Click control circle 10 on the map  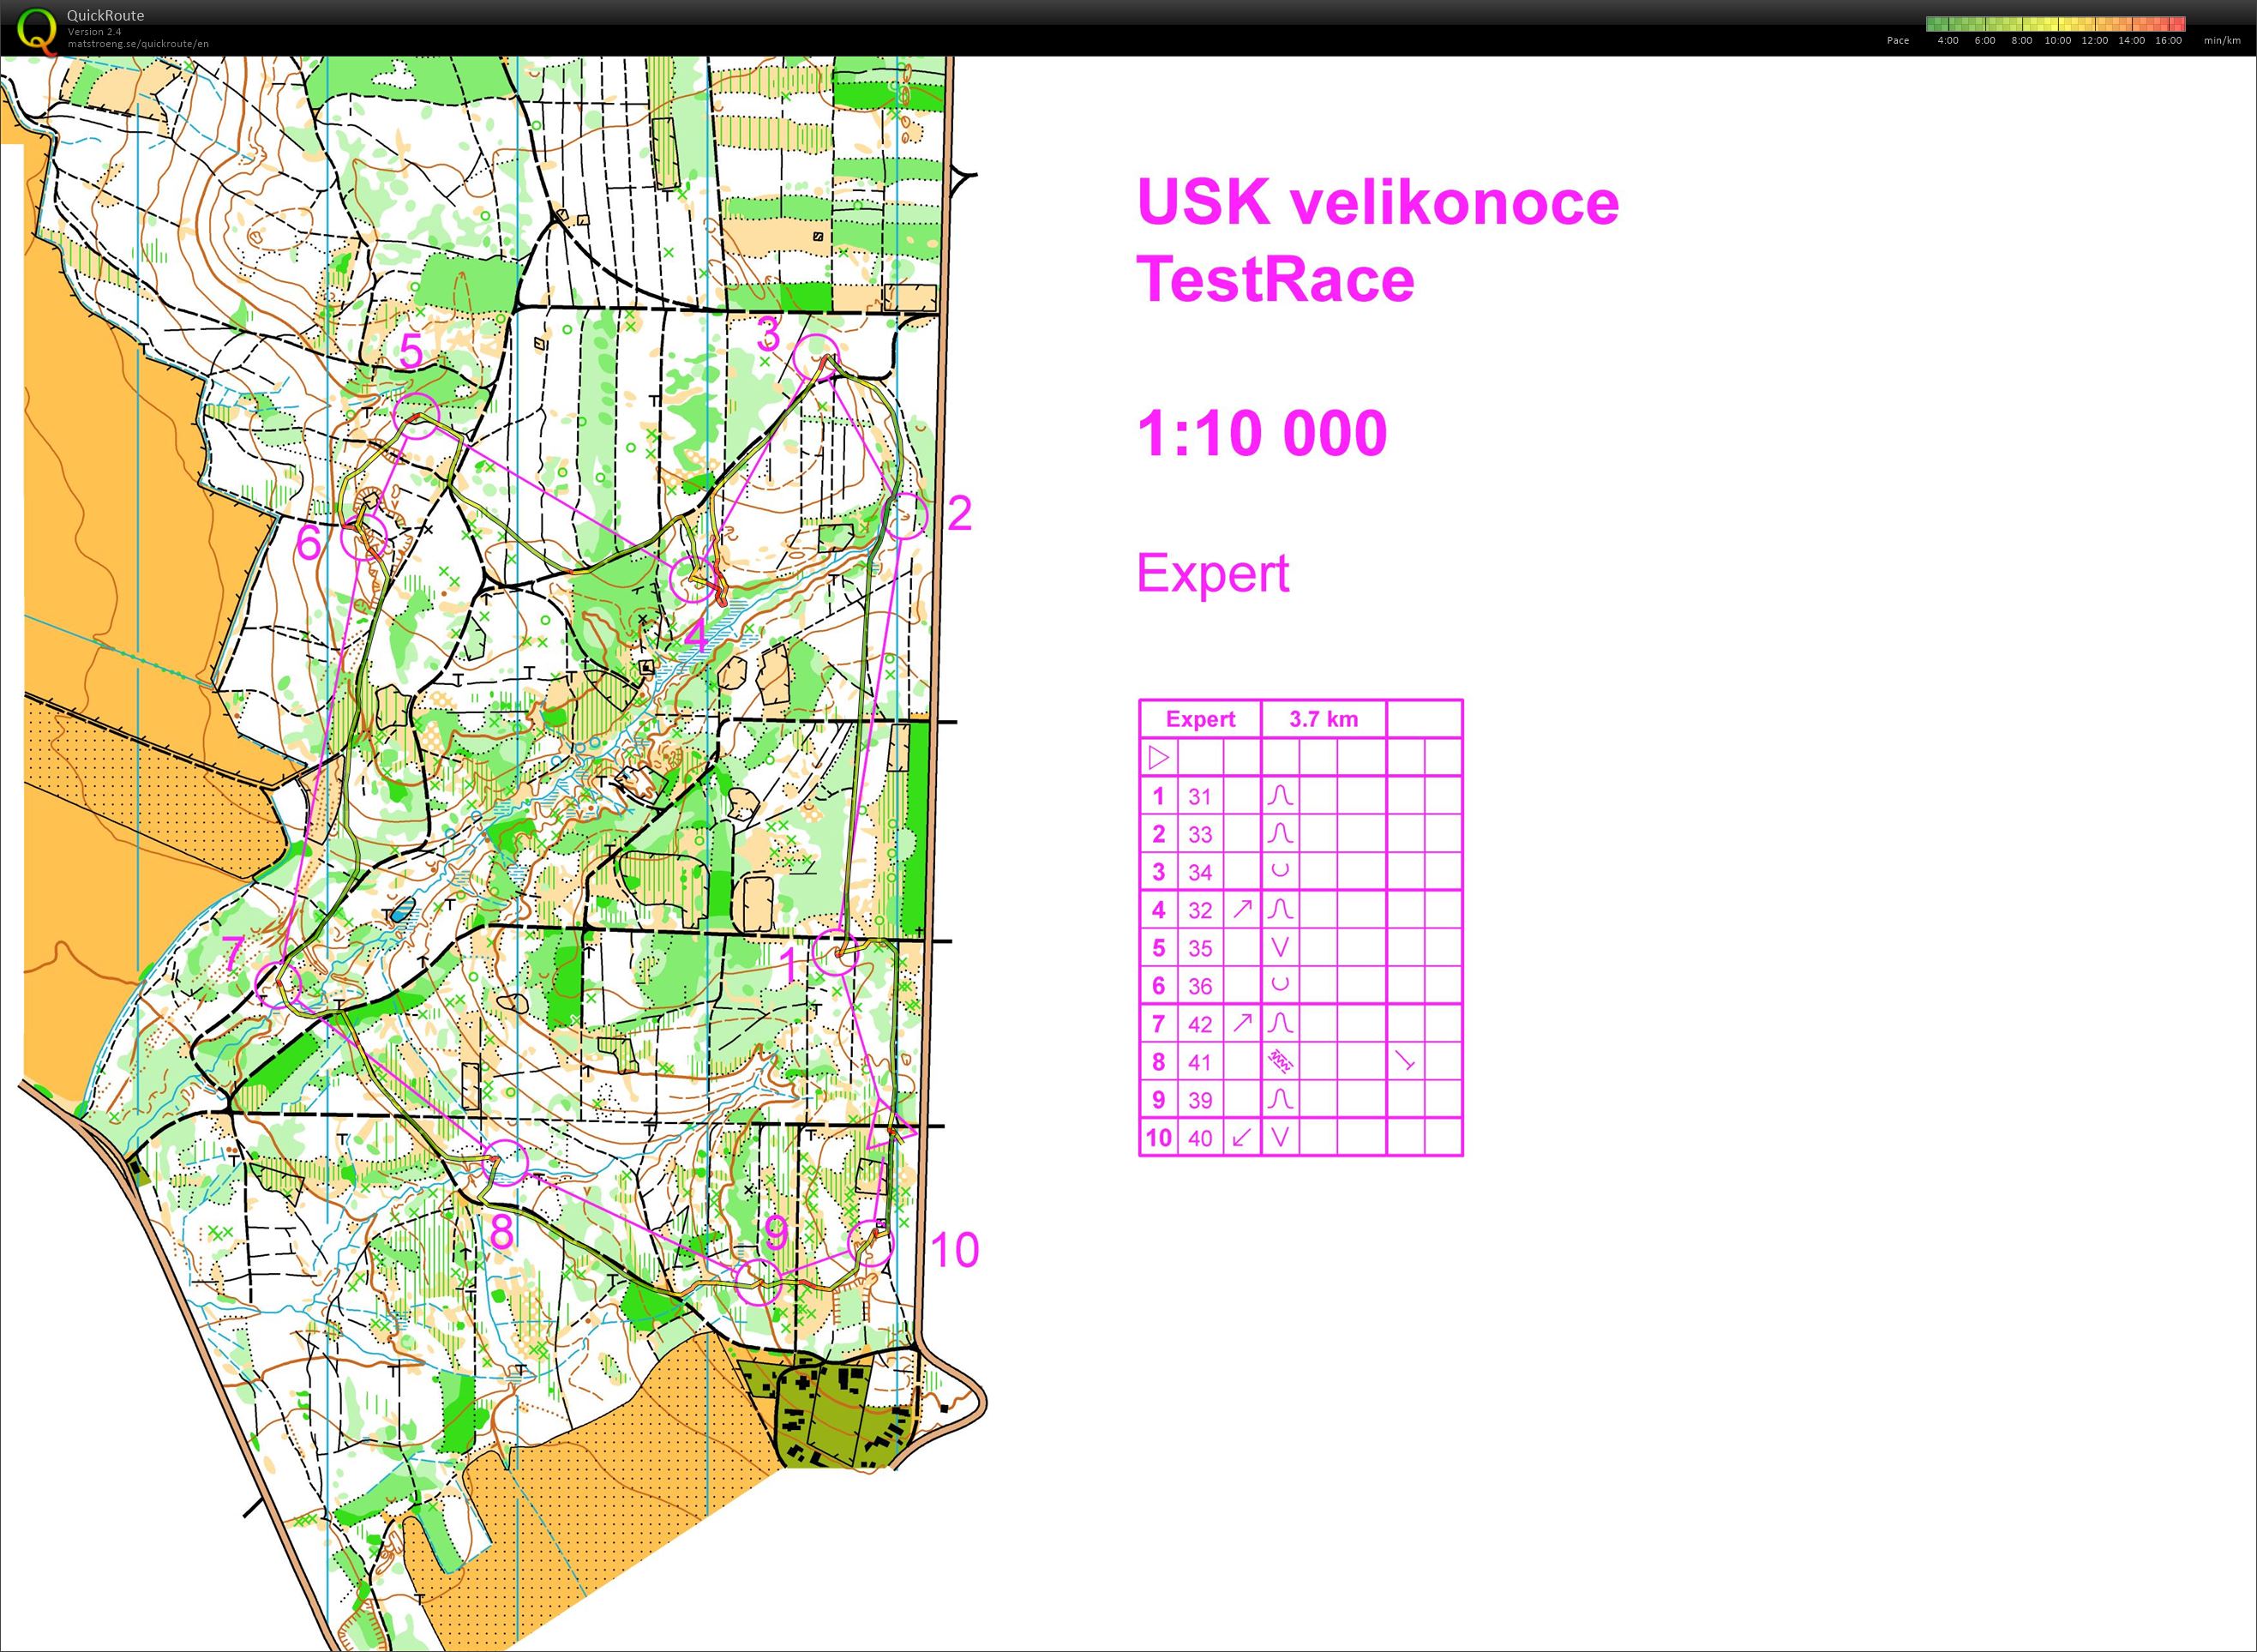tap(872, 1245)
